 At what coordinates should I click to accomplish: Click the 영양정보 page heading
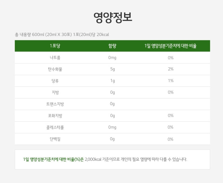click(113, 18)
